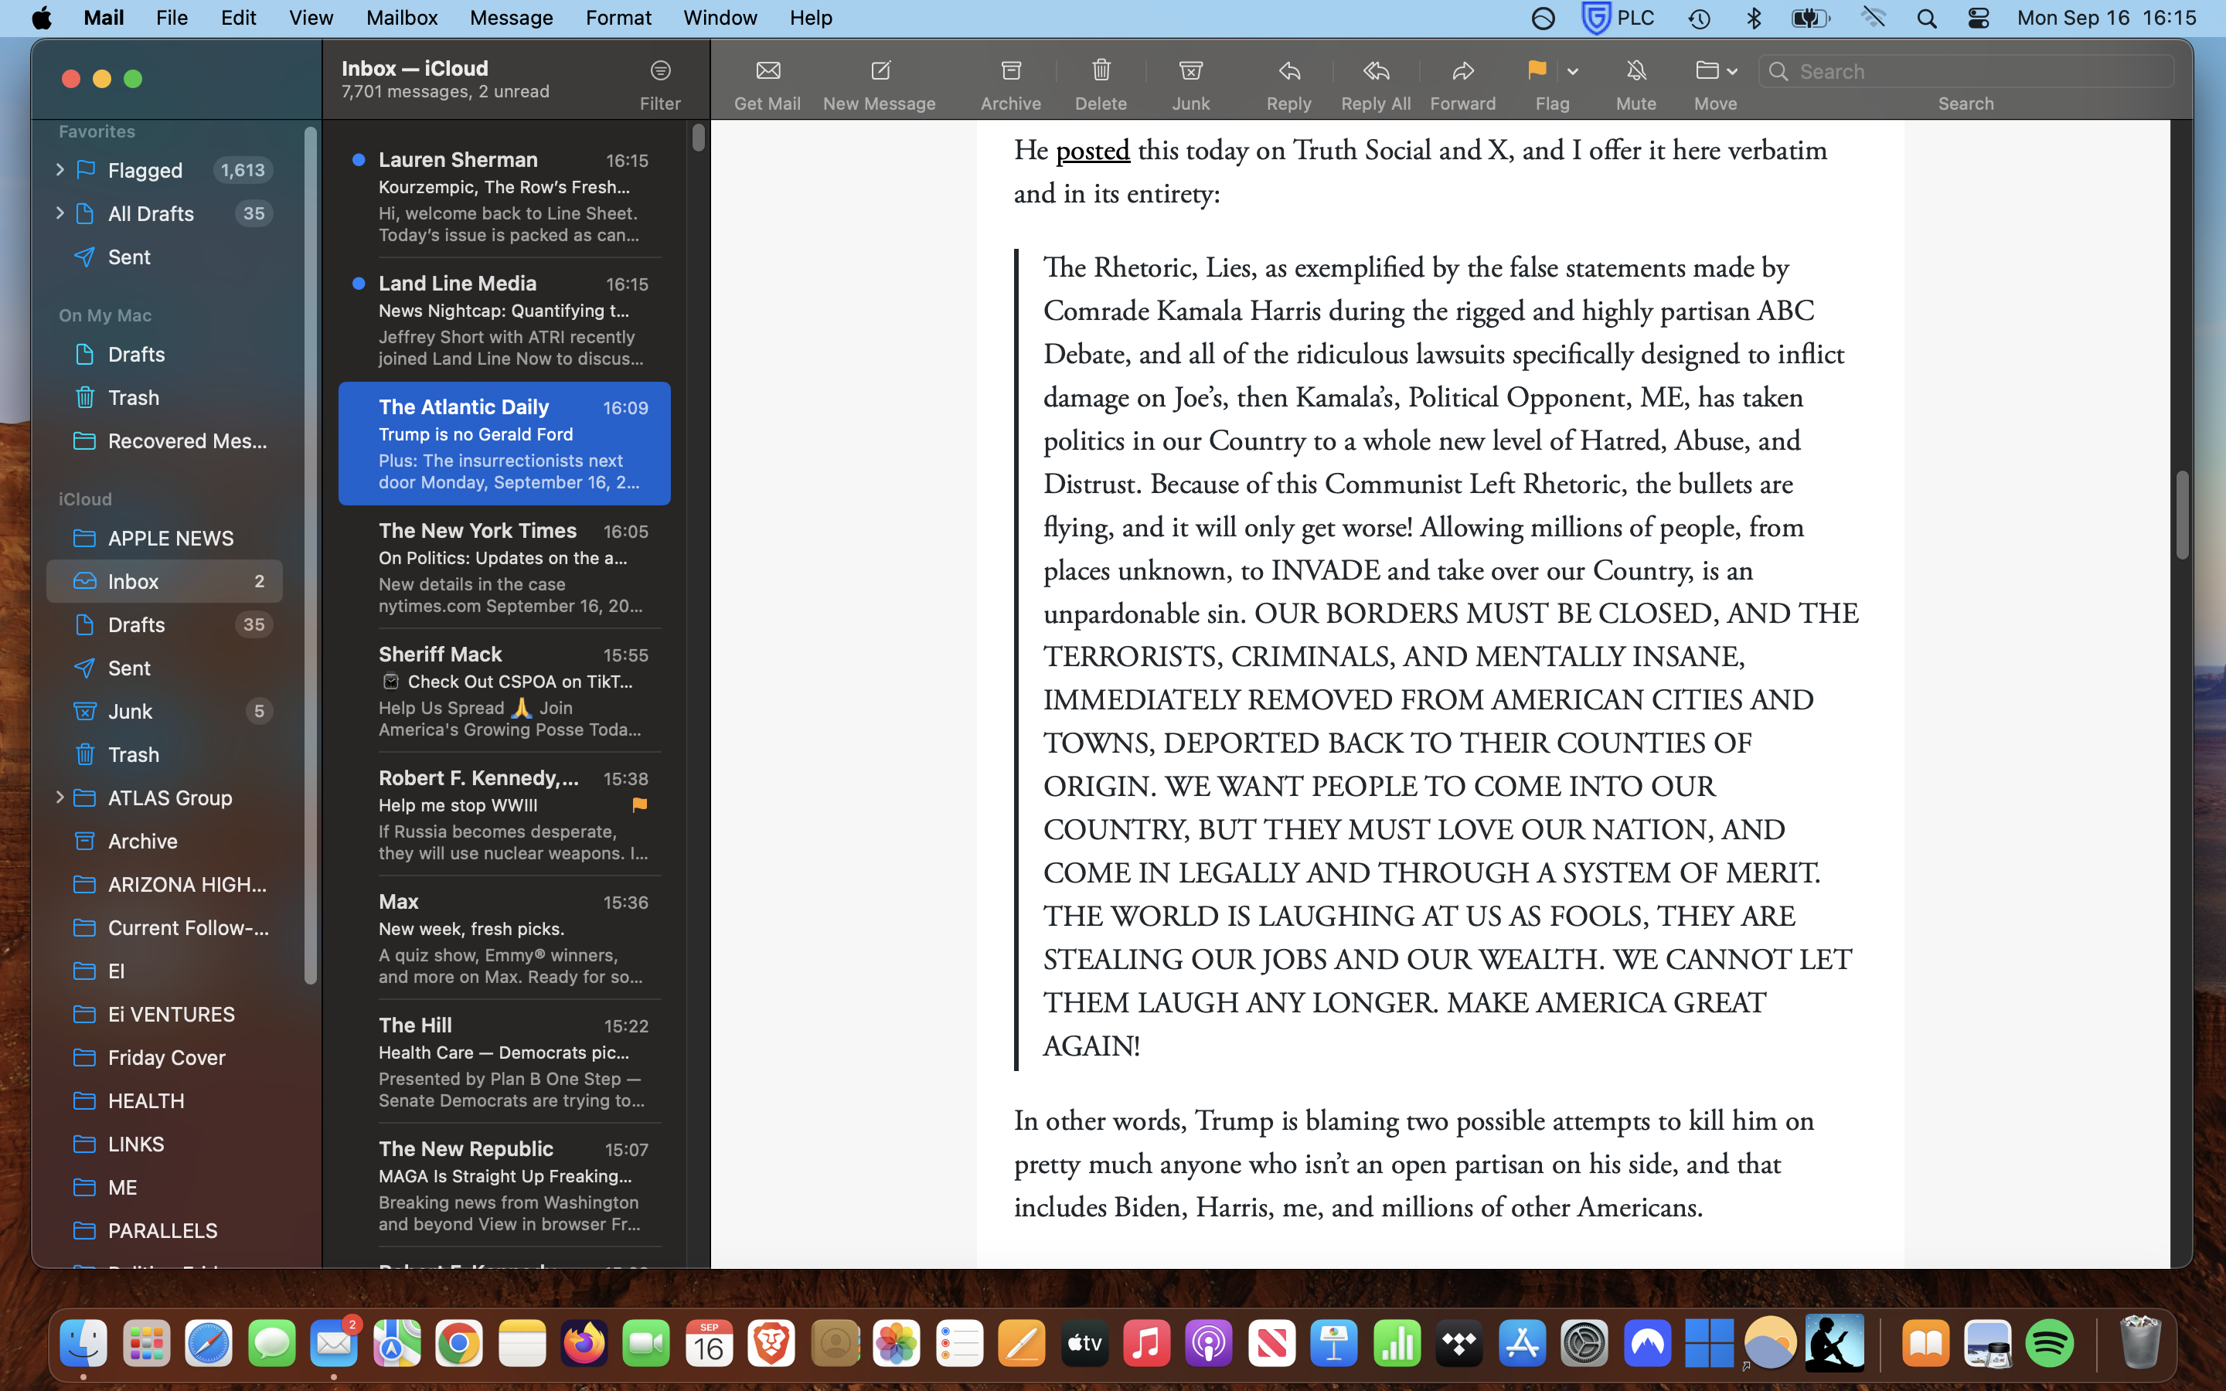Open the Lauren Sherman unread email
This screenshot has width=2226, height=1391.
tap(504, 196)
